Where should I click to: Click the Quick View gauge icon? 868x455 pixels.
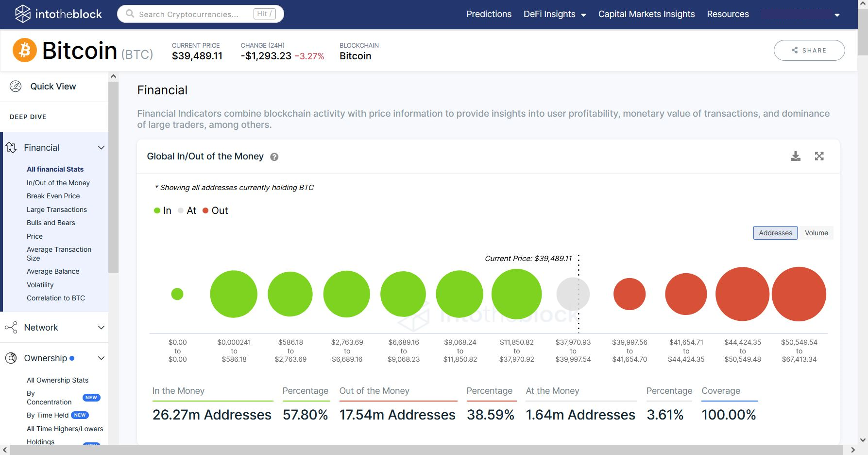(x=16, y=87)
